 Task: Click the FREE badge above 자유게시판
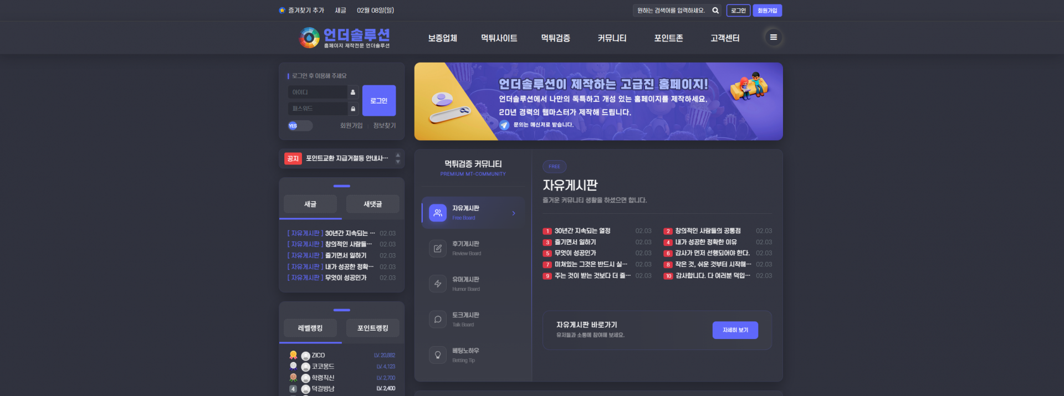tap(554, 166)
